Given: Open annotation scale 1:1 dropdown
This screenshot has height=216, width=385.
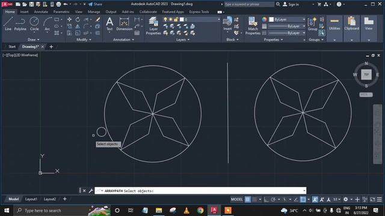Looking at the screenshot, I should (336, 199).
